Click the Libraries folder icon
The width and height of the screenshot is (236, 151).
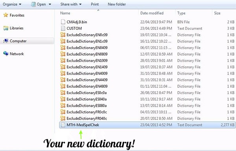point(6,28)
